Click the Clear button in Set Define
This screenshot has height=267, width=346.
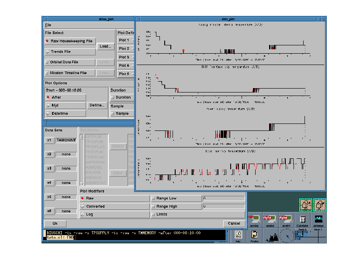click(x=118, y=173)
